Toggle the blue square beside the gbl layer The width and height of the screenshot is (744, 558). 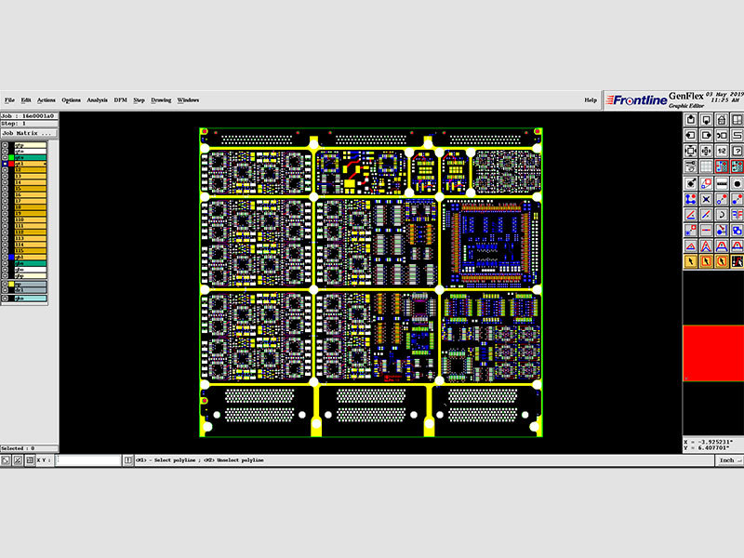10,256
